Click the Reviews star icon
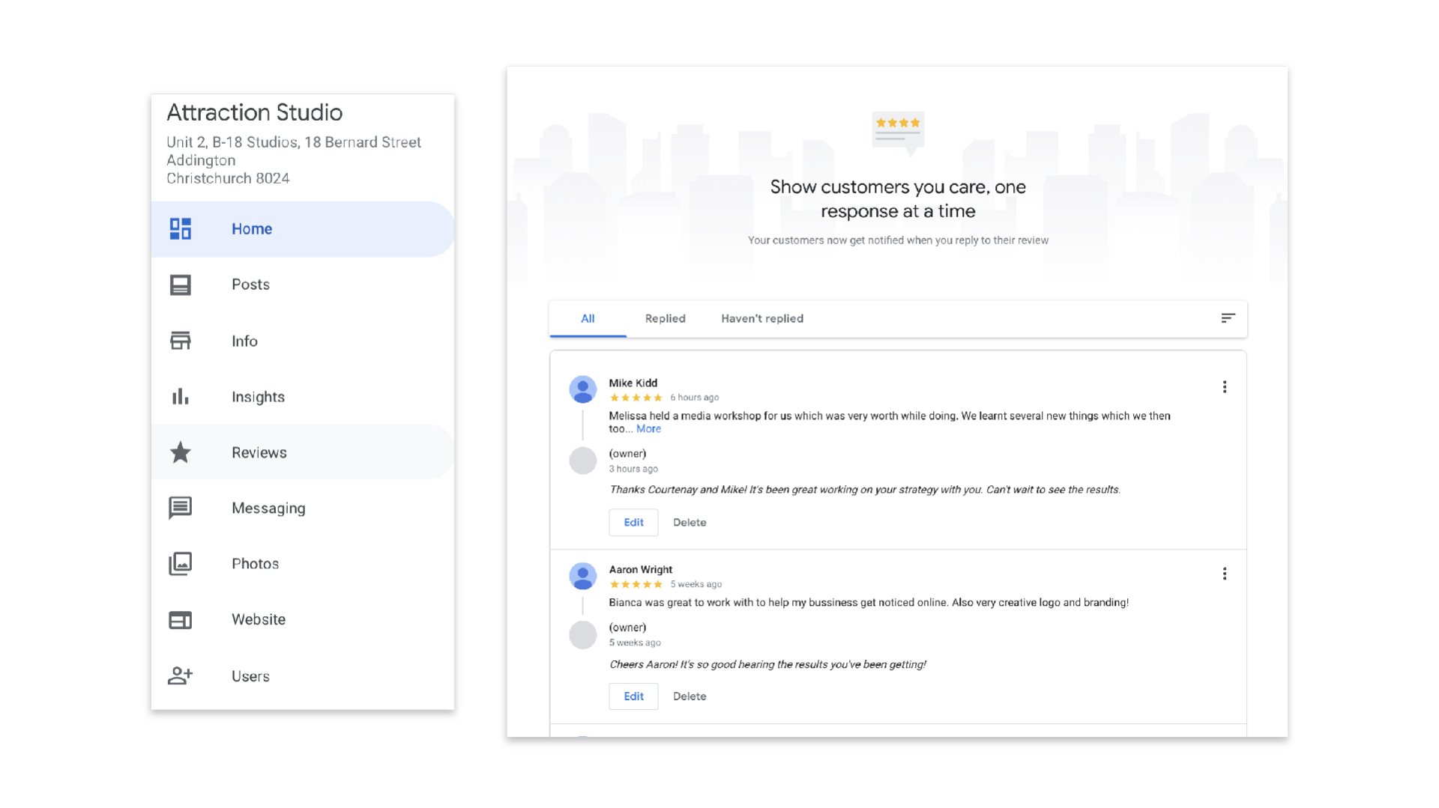 [x=181, y=452]
